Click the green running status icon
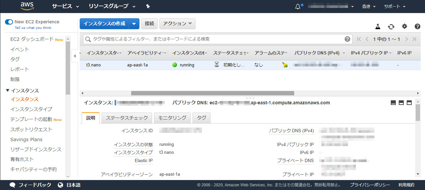 [x=175, y=65]
